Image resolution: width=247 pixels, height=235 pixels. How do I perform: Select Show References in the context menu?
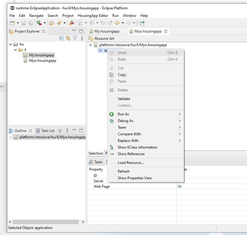tap(146, 154)
